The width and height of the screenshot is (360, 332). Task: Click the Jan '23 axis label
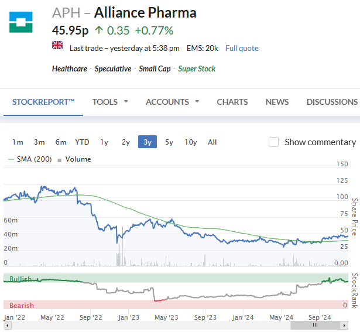129,317
